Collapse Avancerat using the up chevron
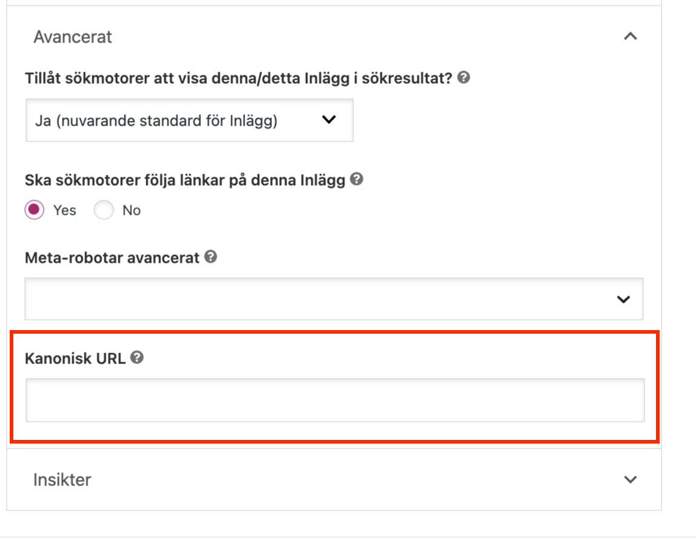 [630, 36]
